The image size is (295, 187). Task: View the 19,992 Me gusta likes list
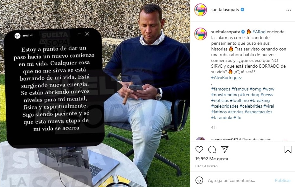tap(211, 159)
